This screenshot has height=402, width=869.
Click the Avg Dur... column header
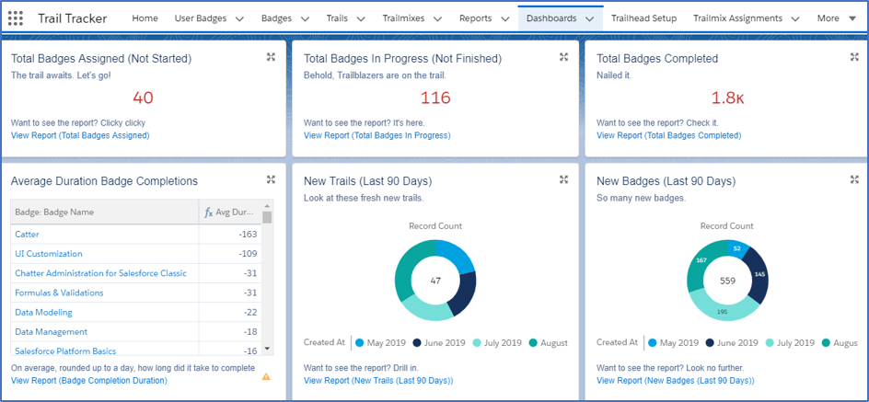click(x=230, y=212)
